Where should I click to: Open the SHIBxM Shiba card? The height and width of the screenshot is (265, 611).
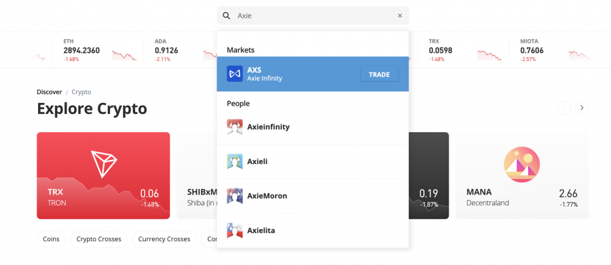(197, 176)
